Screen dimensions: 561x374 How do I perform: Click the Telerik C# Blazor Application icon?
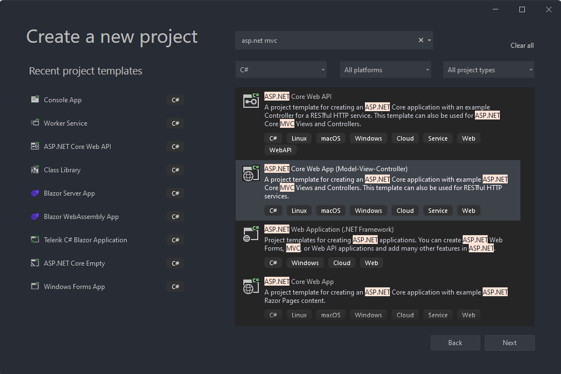[x=34, y=240]
